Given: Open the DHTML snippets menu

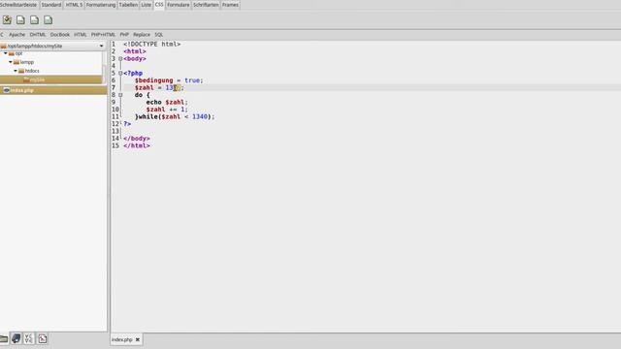Looking at the screenshot, I should (38, 35).
